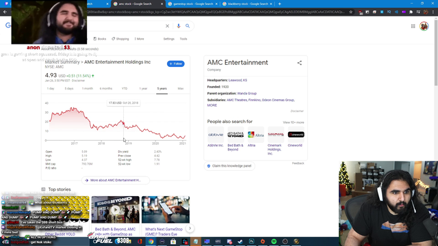Play the Bed Bath & Beyond video story
This screenshot has width=438, height=246.
click(x=116, y=210)
